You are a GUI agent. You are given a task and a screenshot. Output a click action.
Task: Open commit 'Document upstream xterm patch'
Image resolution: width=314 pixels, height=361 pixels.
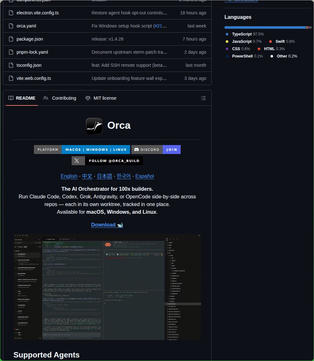pos(129,52)
